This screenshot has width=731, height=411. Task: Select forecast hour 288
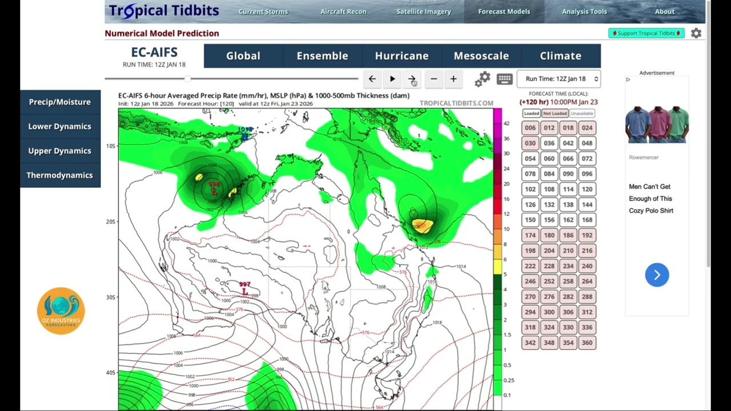click(x=587, y=297)
